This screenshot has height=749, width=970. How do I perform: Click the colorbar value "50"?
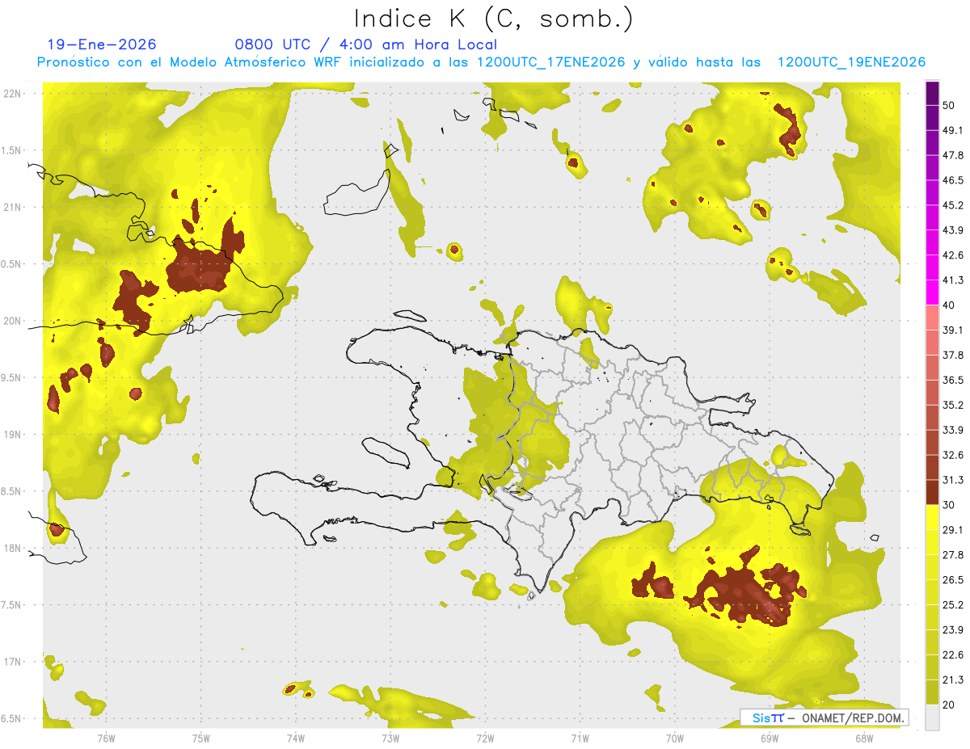coord(951,105)
